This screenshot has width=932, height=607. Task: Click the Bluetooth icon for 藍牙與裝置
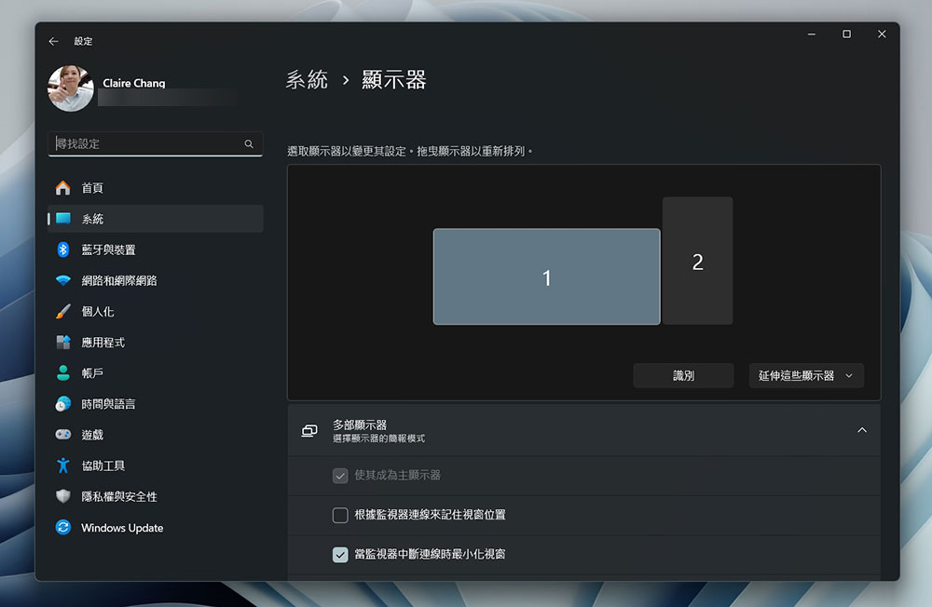(63, 250)
